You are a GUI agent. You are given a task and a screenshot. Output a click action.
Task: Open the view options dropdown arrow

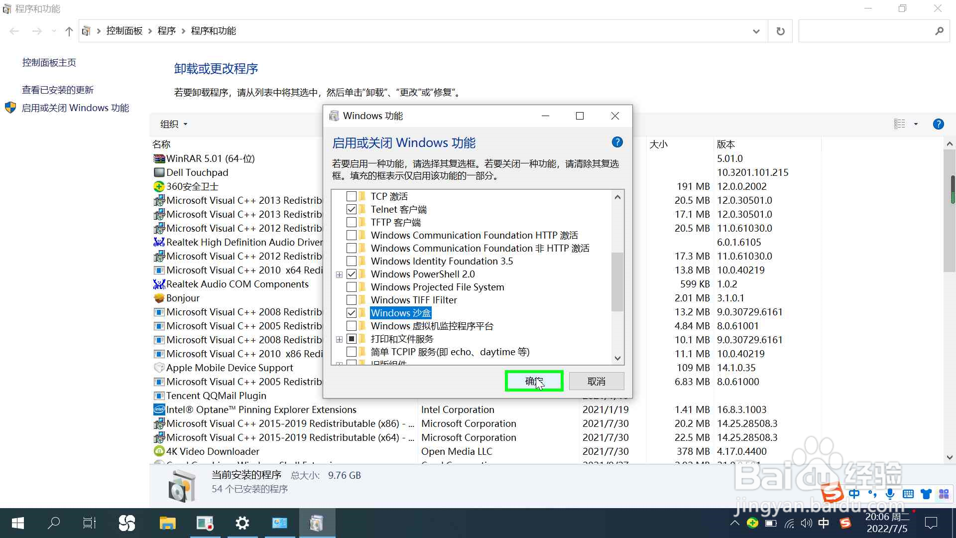point(916,124)
